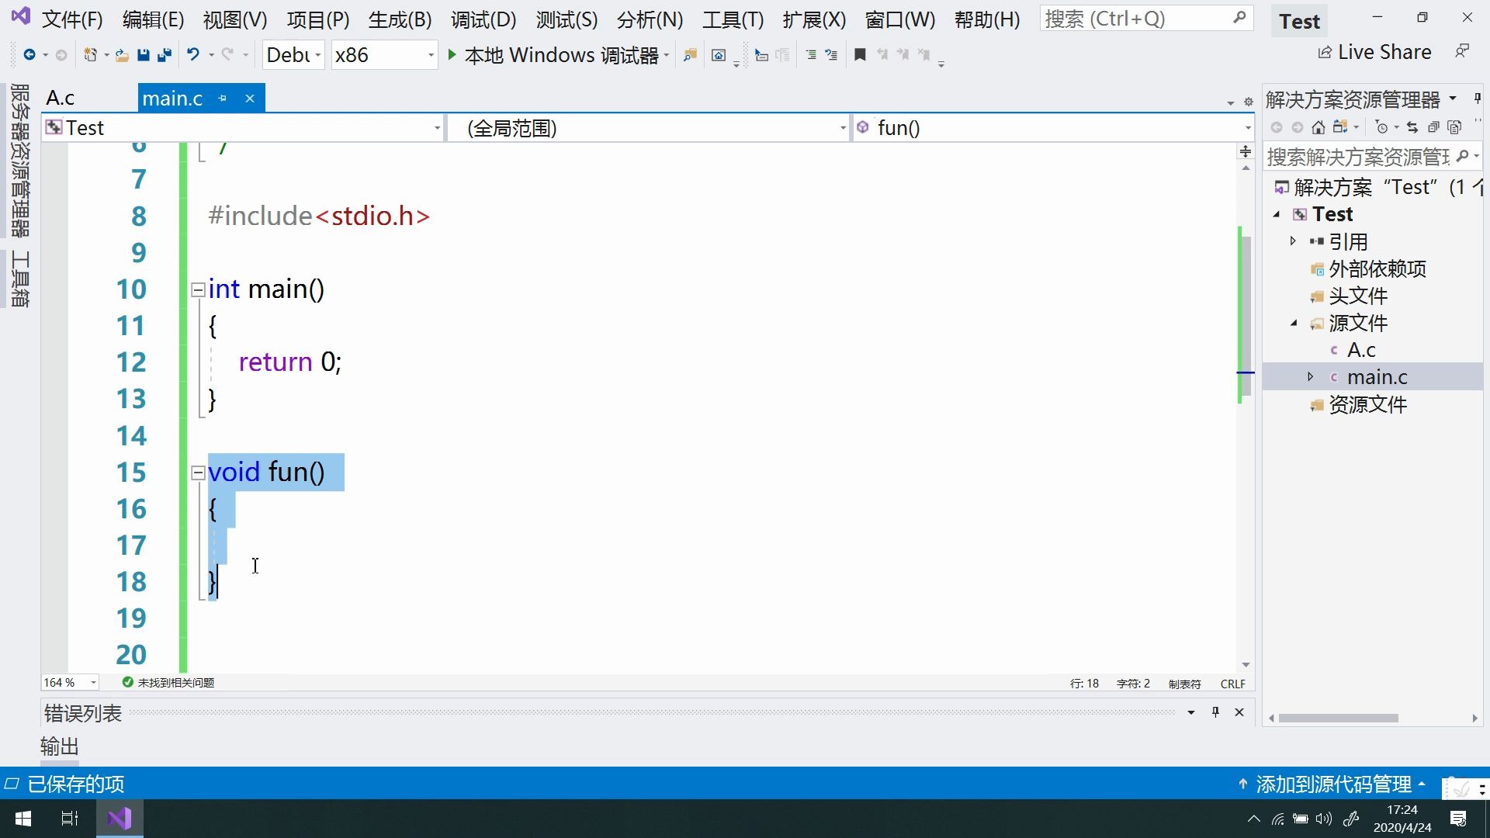Click the Home icon in Solution Explorer toolbar
Viewport: 1490px width, 838px height.
point(1318,126)
